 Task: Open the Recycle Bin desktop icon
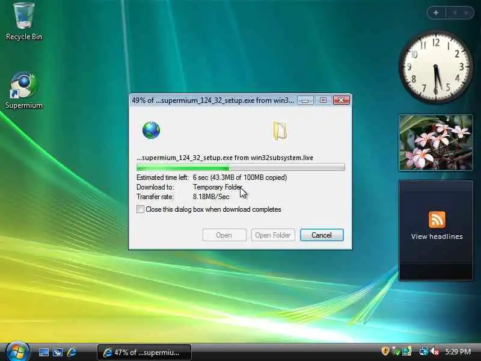[23, 22]
